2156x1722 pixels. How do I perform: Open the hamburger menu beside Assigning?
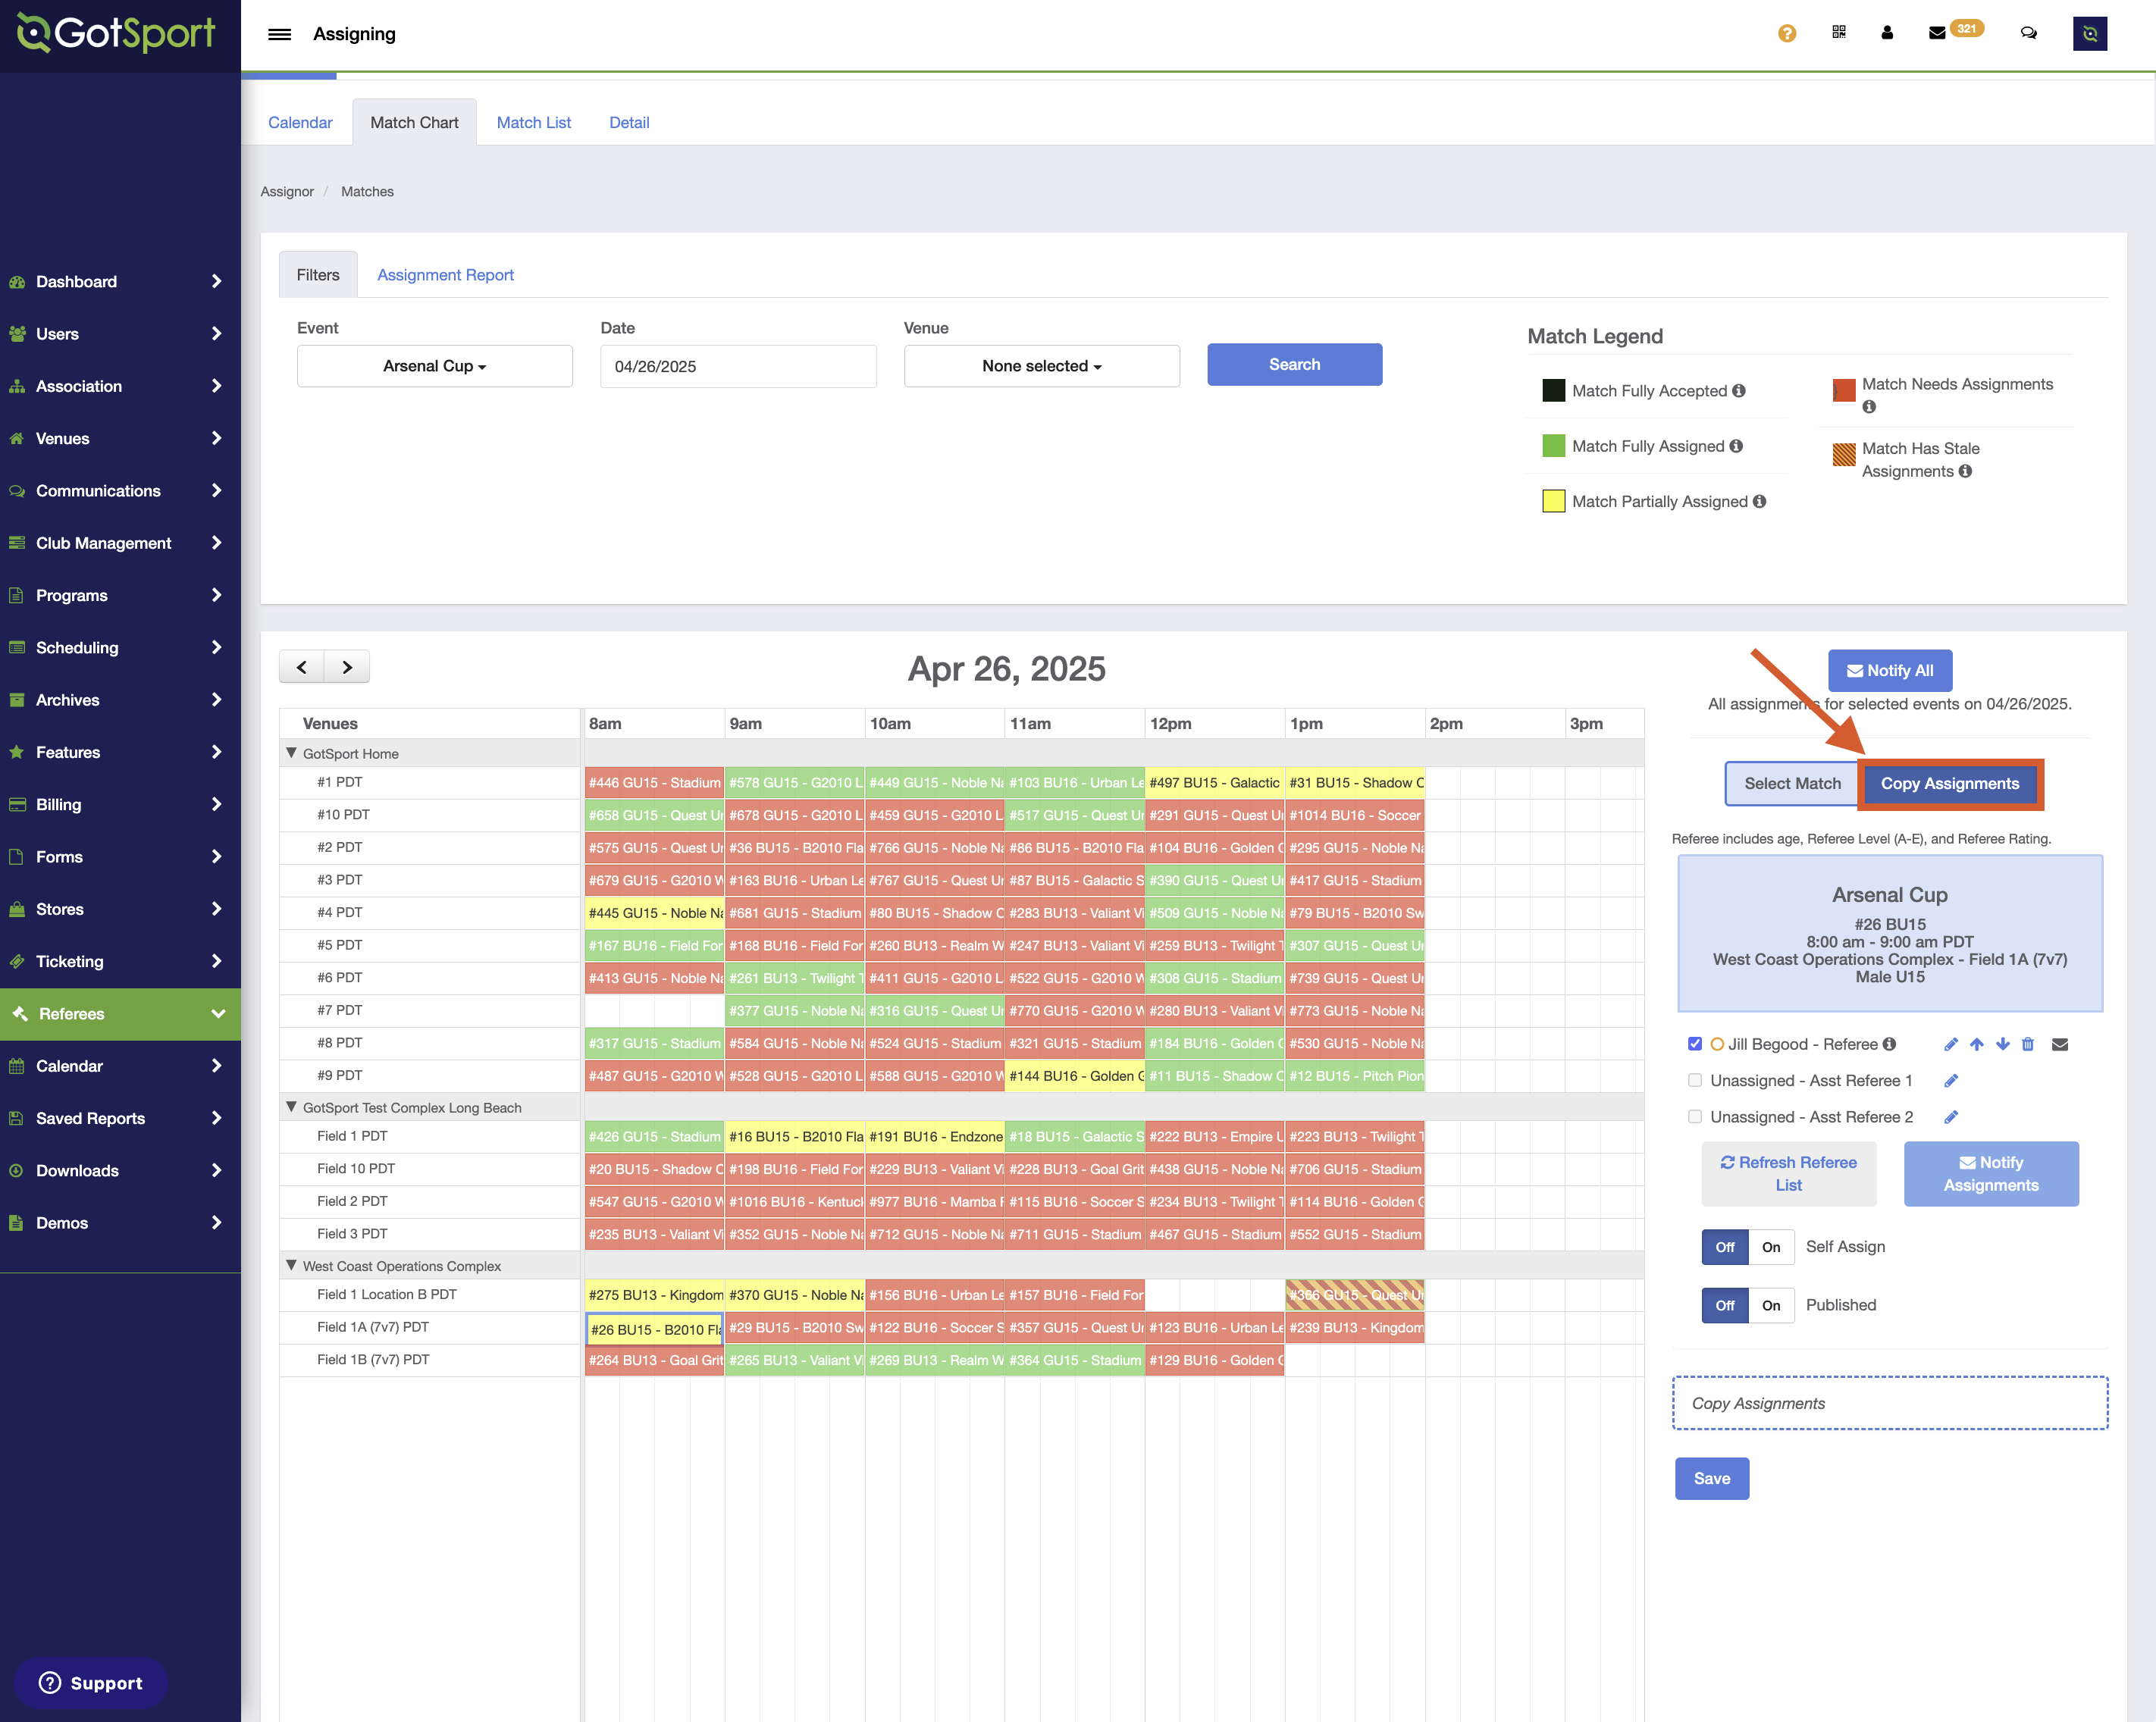[279, 34]
